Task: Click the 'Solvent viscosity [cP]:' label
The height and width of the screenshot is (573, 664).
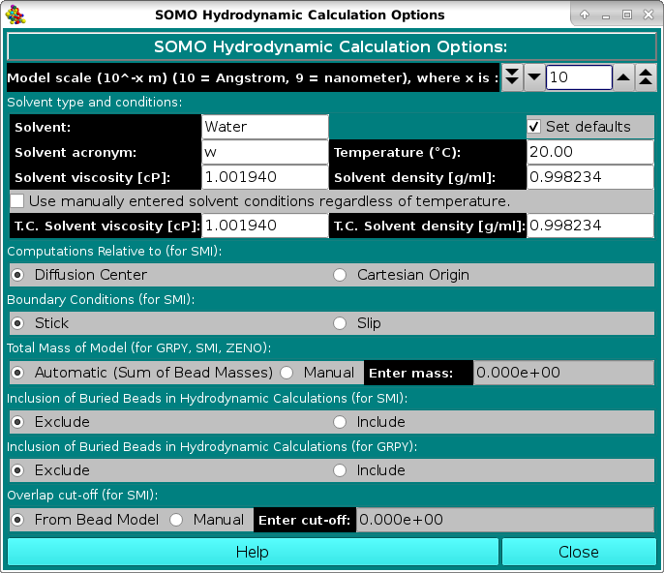Action: pos(92,177)
